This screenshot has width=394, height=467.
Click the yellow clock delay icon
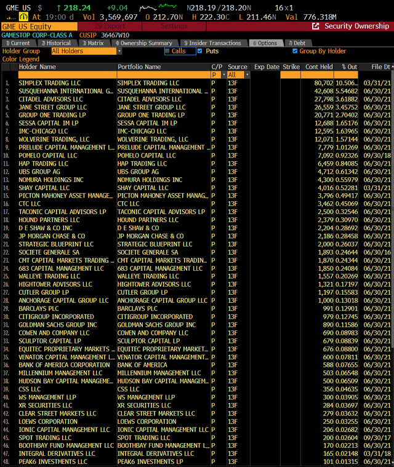[x=23, y=17]
